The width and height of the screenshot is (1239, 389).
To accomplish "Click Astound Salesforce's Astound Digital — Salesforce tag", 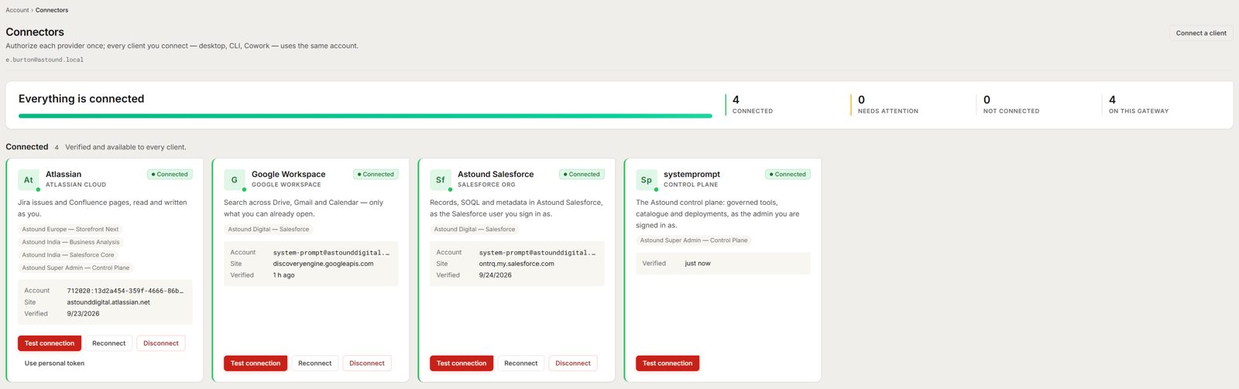I will 475,229.
